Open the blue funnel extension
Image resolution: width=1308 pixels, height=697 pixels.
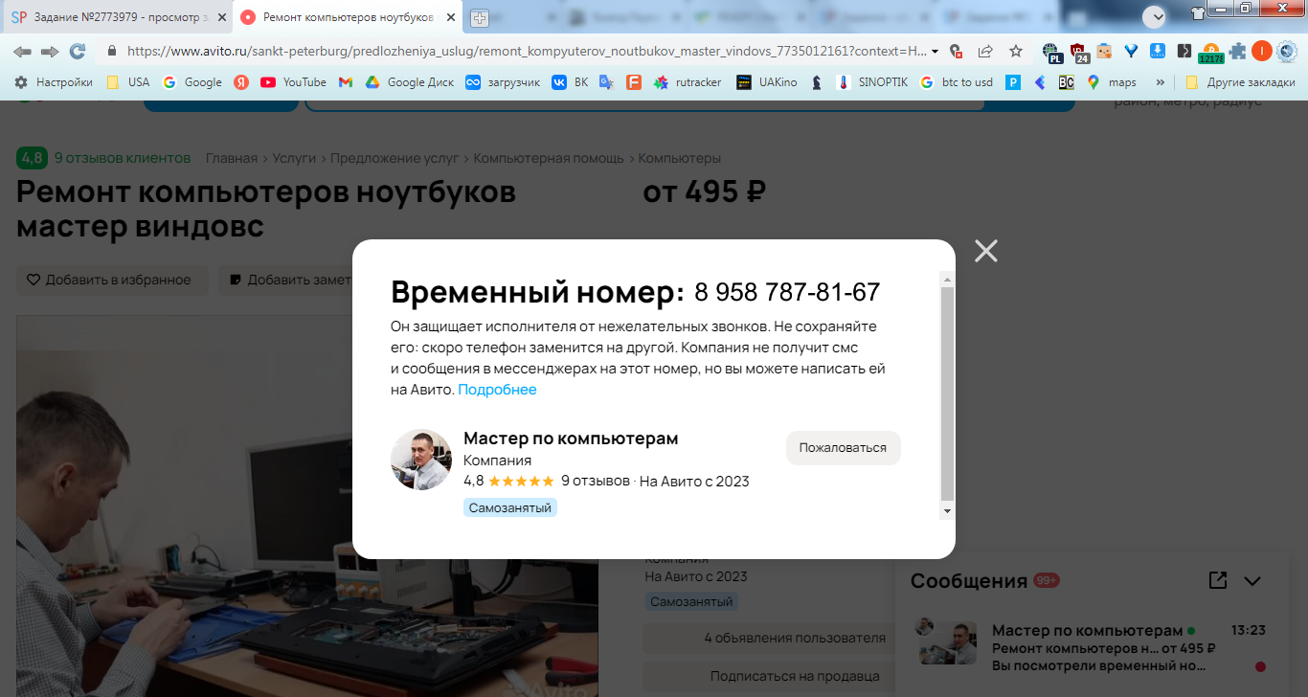click(x=1131, y=51)
